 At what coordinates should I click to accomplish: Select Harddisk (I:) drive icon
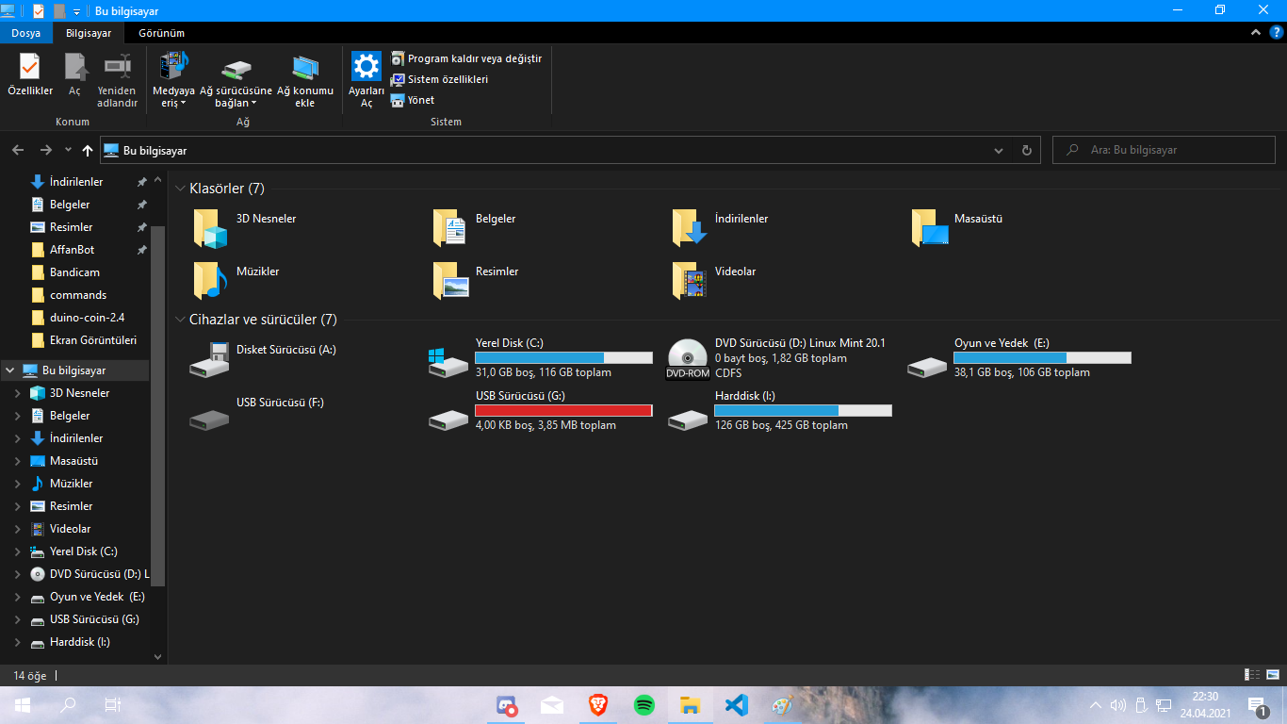(x=688, y=419)
